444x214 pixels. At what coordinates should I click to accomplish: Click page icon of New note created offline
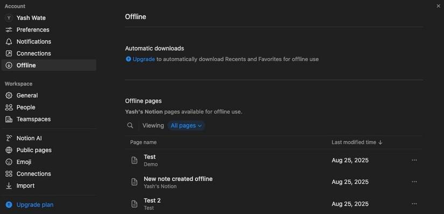[x=134, y=182]
